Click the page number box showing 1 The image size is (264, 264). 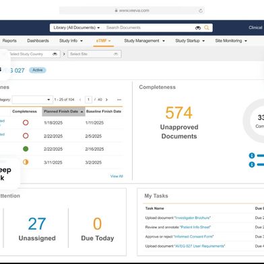[88, 100]
